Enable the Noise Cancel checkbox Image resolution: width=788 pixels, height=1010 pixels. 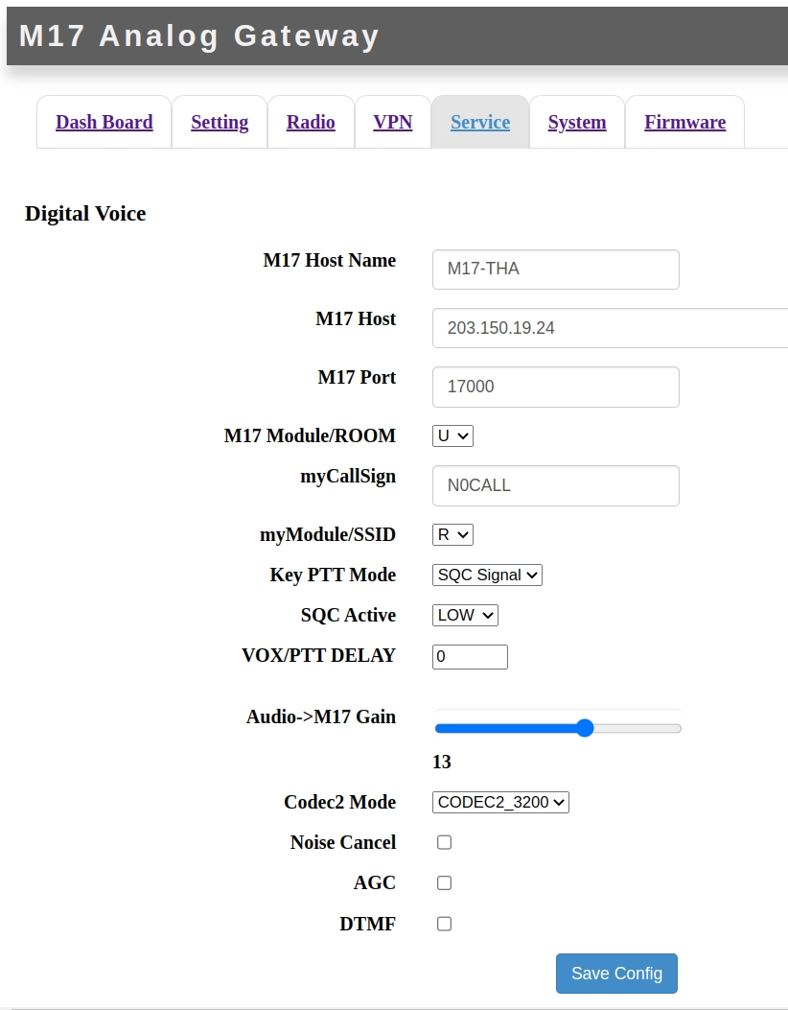pos(444,842)
